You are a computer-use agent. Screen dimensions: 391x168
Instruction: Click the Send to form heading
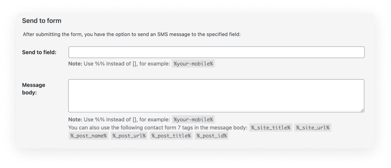coord(42,21)
